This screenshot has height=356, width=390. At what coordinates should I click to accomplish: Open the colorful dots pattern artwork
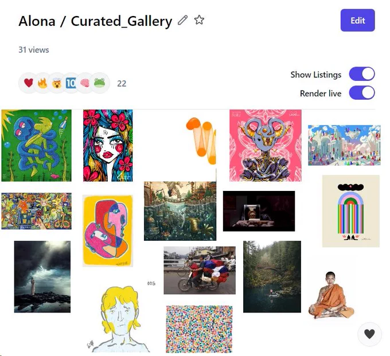click(x=199, y=329)
